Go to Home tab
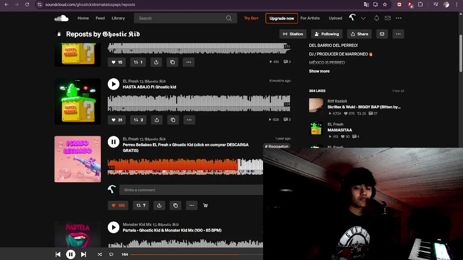This screenshot has height=260, width=463. [x=83, y=18]
